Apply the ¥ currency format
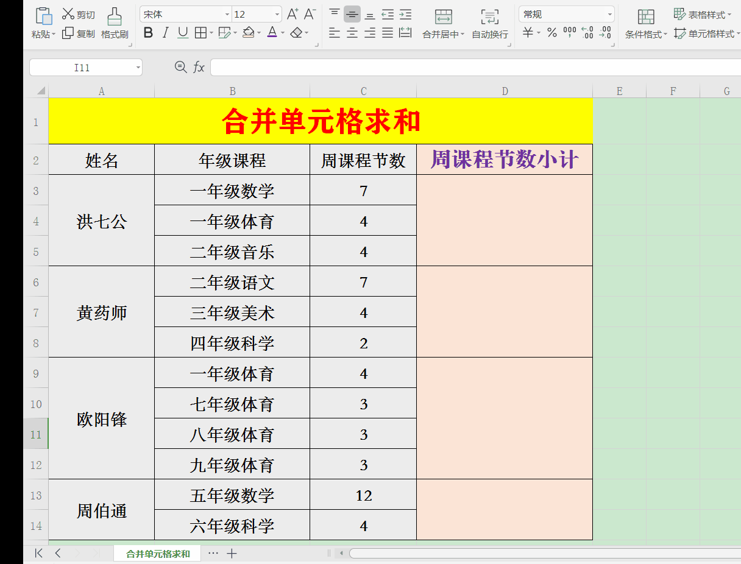 [528, 33]
